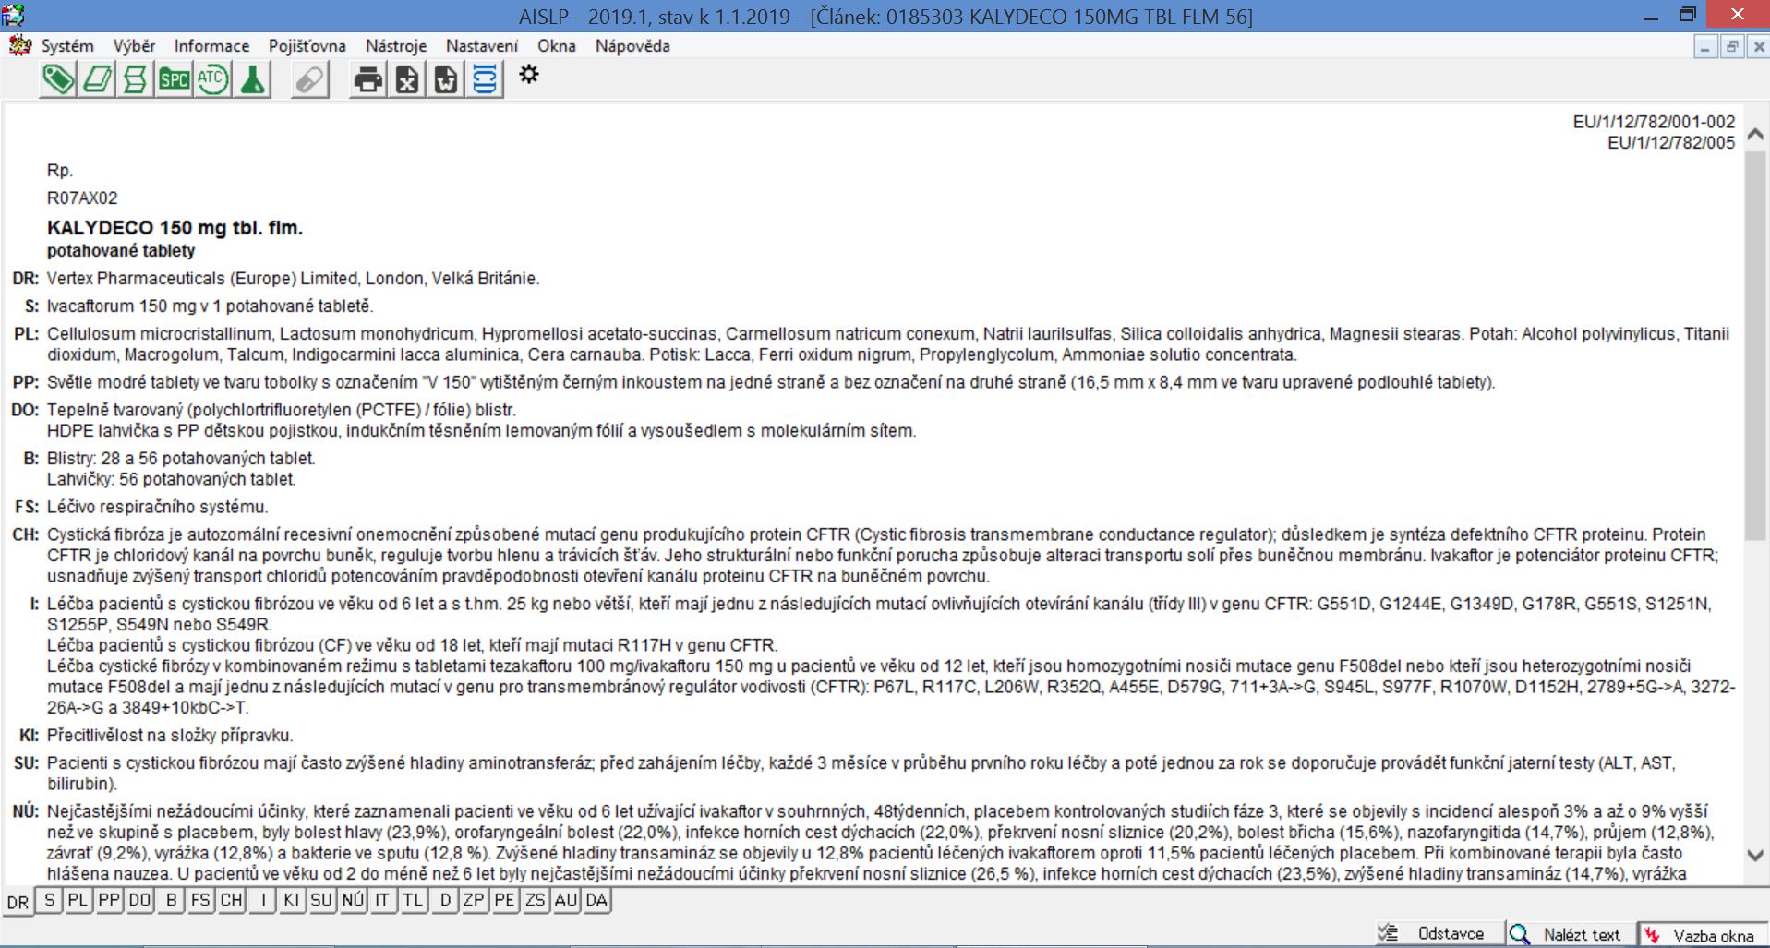1770x948 pixels.
Task: Click the green laboratory flask icon
Action: (x=251, y=80)
